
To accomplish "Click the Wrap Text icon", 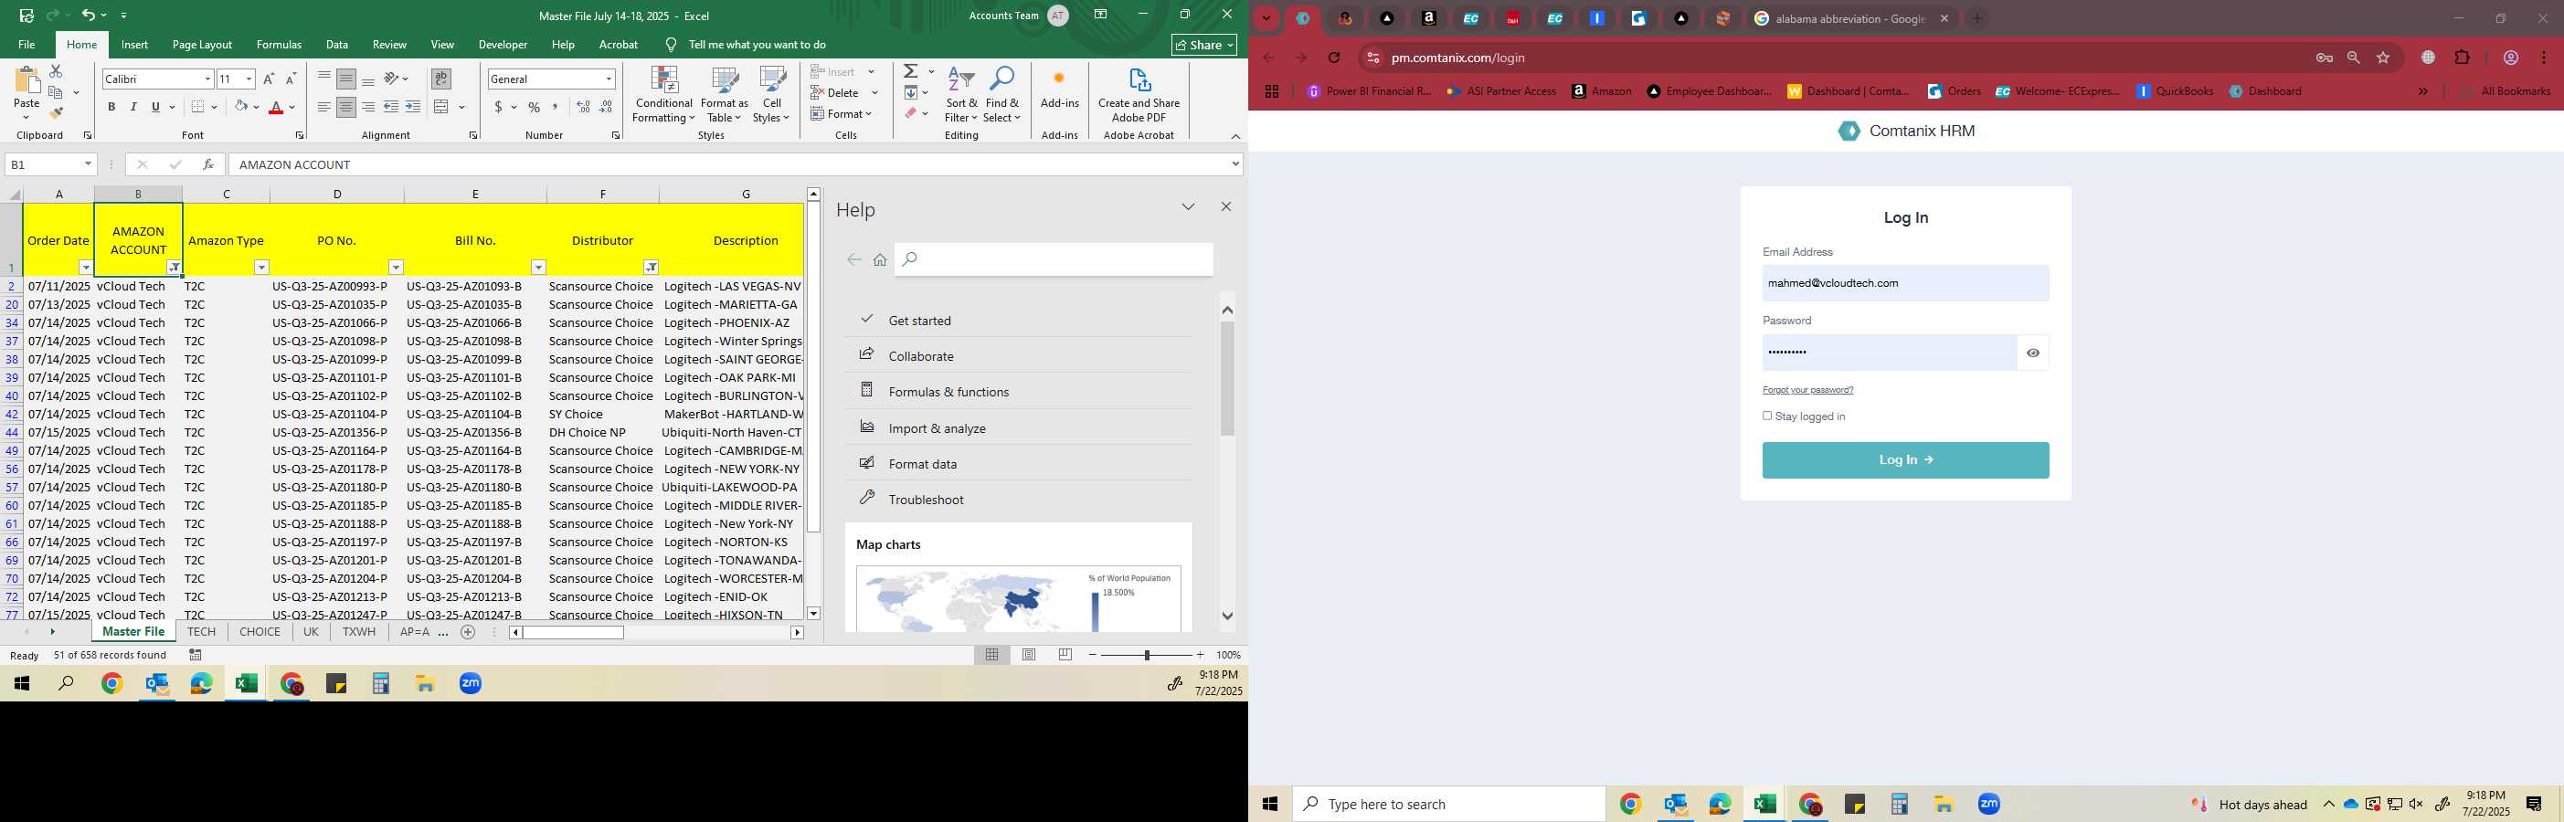I will [x=441, y=79].
